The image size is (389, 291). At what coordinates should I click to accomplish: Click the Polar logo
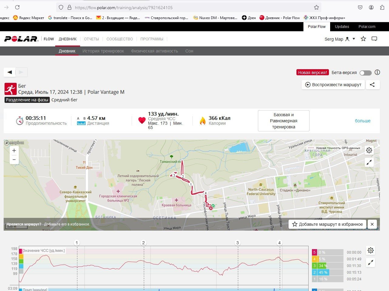pos(21,39)
